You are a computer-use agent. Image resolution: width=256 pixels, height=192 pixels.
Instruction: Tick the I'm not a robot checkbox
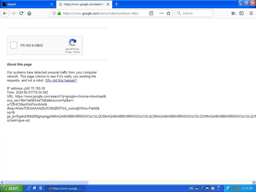point(14,45)
